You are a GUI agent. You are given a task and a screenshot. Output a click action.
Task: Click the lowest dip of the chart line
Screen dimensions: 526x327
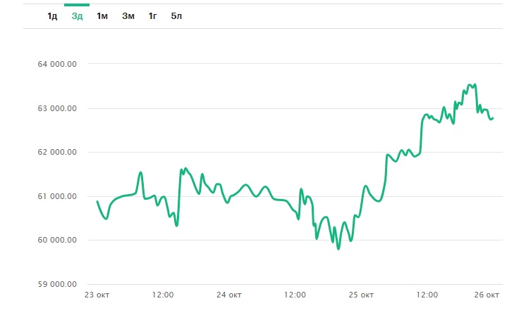tap(338, 248)
